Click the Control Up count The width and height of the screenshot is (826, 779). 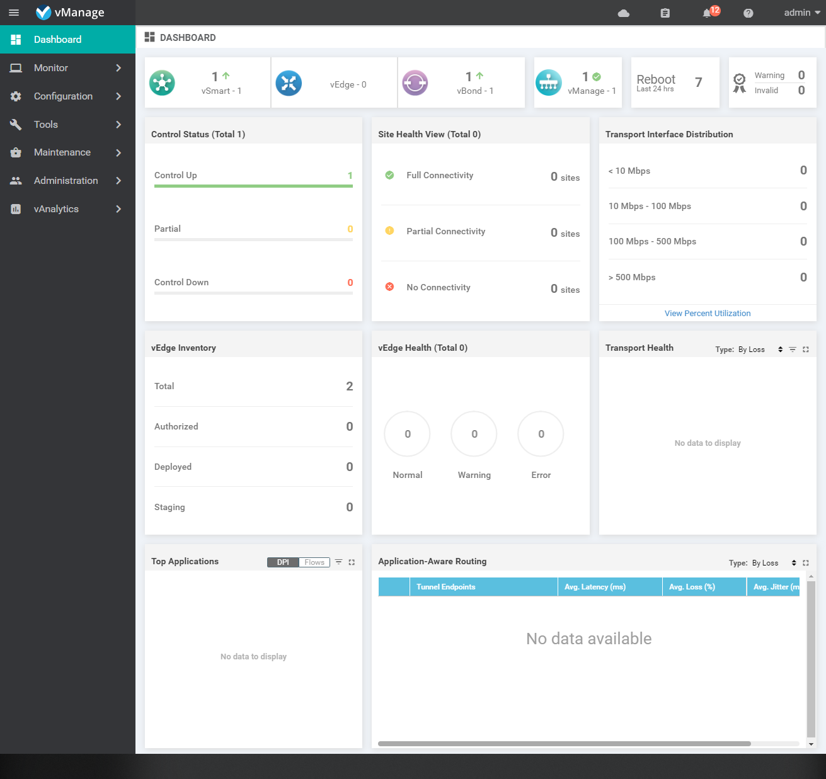tap(350, 176)
